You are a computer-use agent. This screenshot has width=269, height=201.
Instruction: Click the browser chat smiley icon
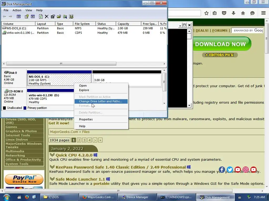tap(252, 13)
